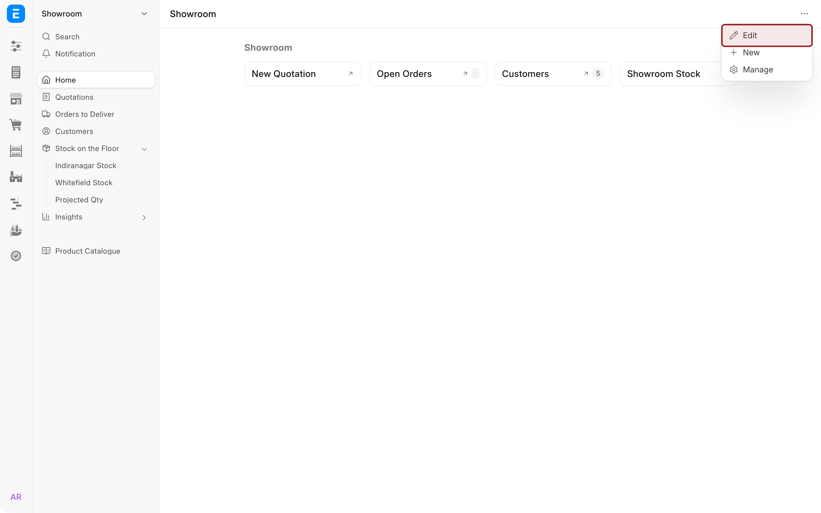
Task: Click the blue E app logo
Action: coord(16,14)
